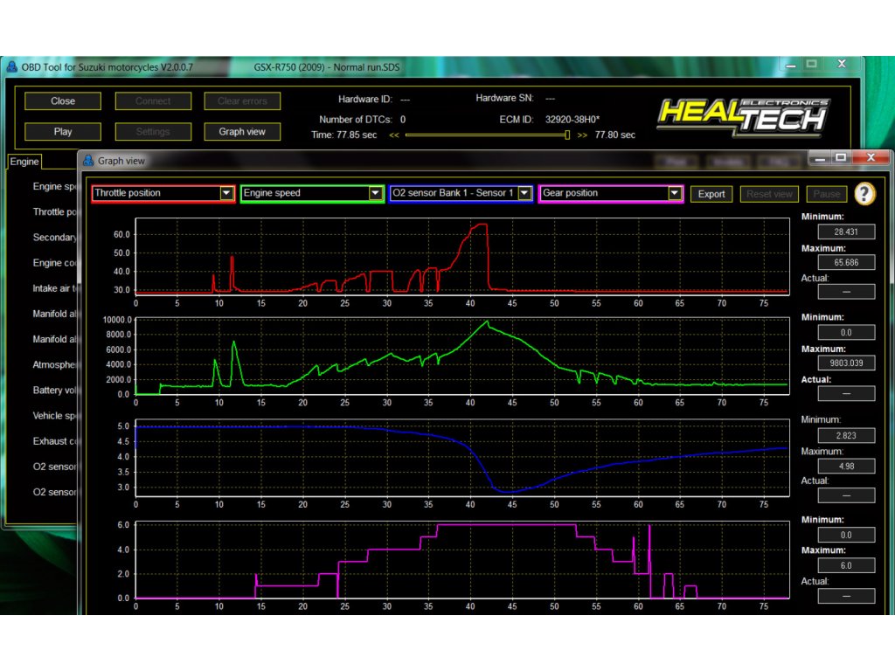Click the rewind double-arrow on time bar
This screenshot has height=671, width=895.
pyautogui.click(x=394, y=135)
